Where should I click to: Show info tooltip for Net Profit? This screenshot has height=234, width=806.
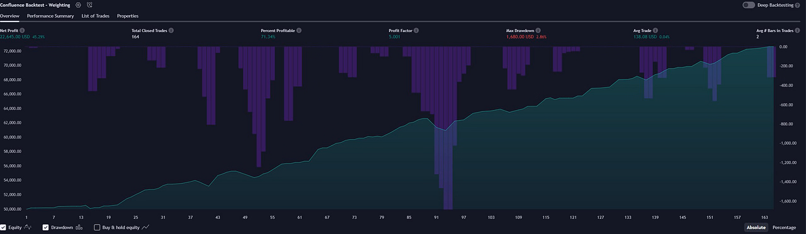point(22,30)
